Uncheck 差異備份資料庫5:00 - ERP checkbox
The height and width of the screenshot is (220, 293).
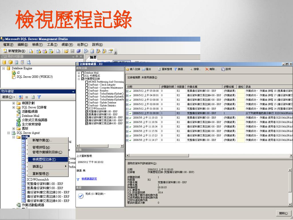[x=86, y=115]
